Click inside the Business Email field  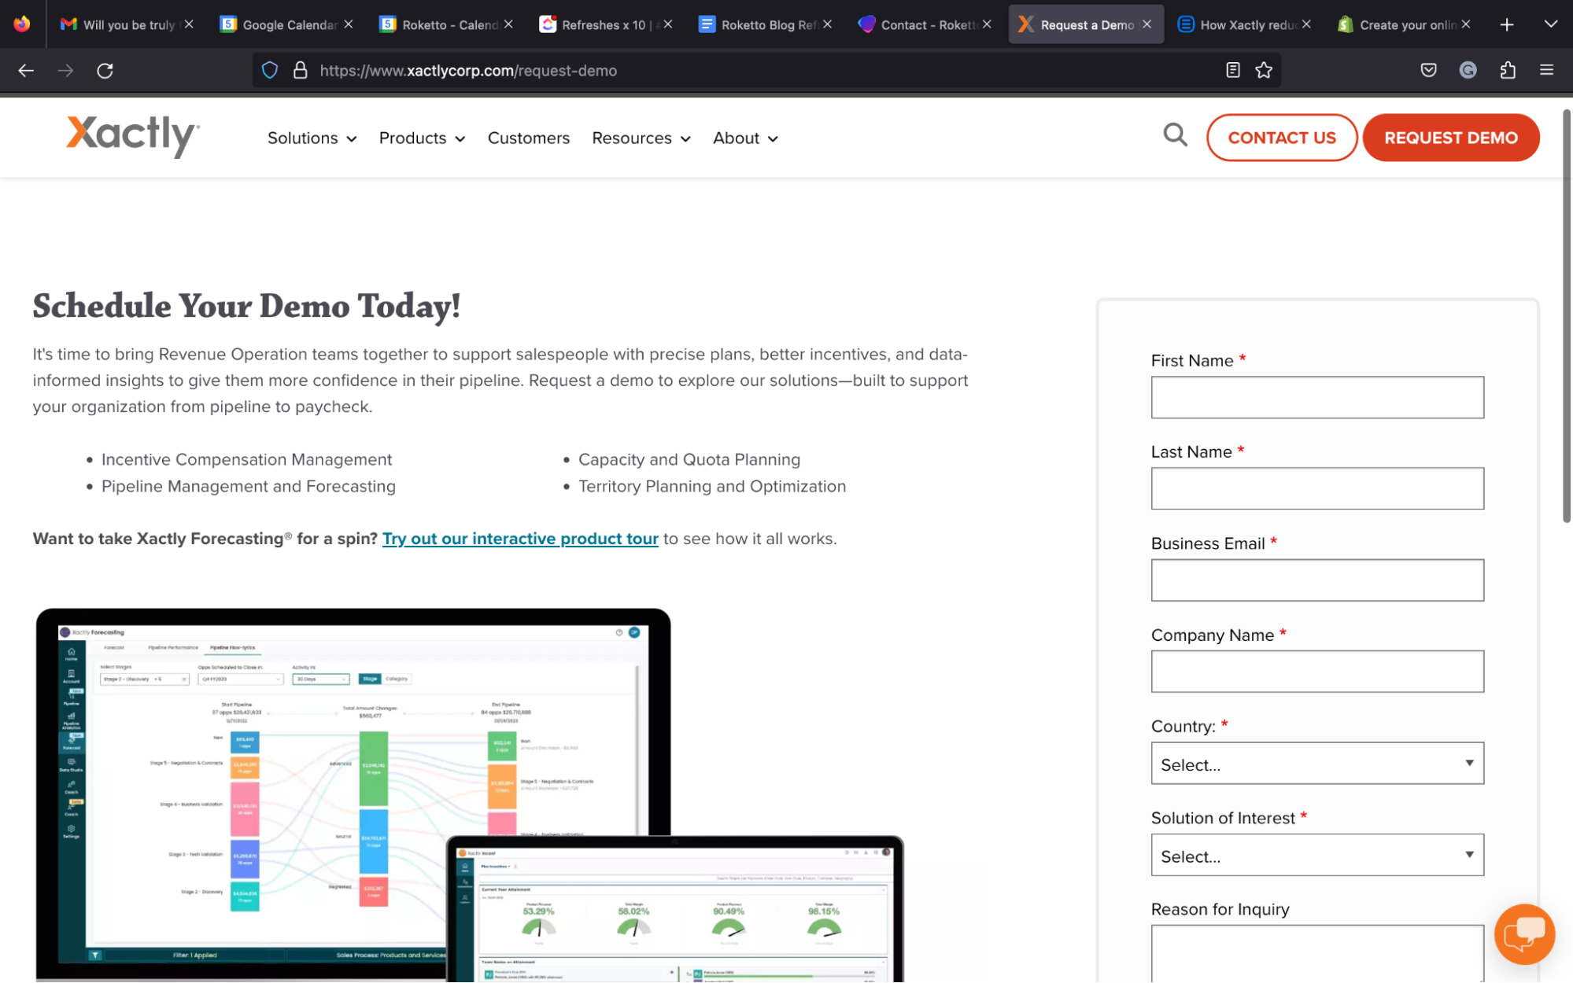[x=1316, y=580]
